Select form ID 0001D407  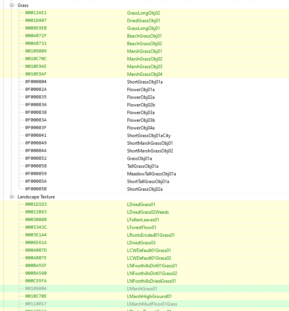point(36,20)
